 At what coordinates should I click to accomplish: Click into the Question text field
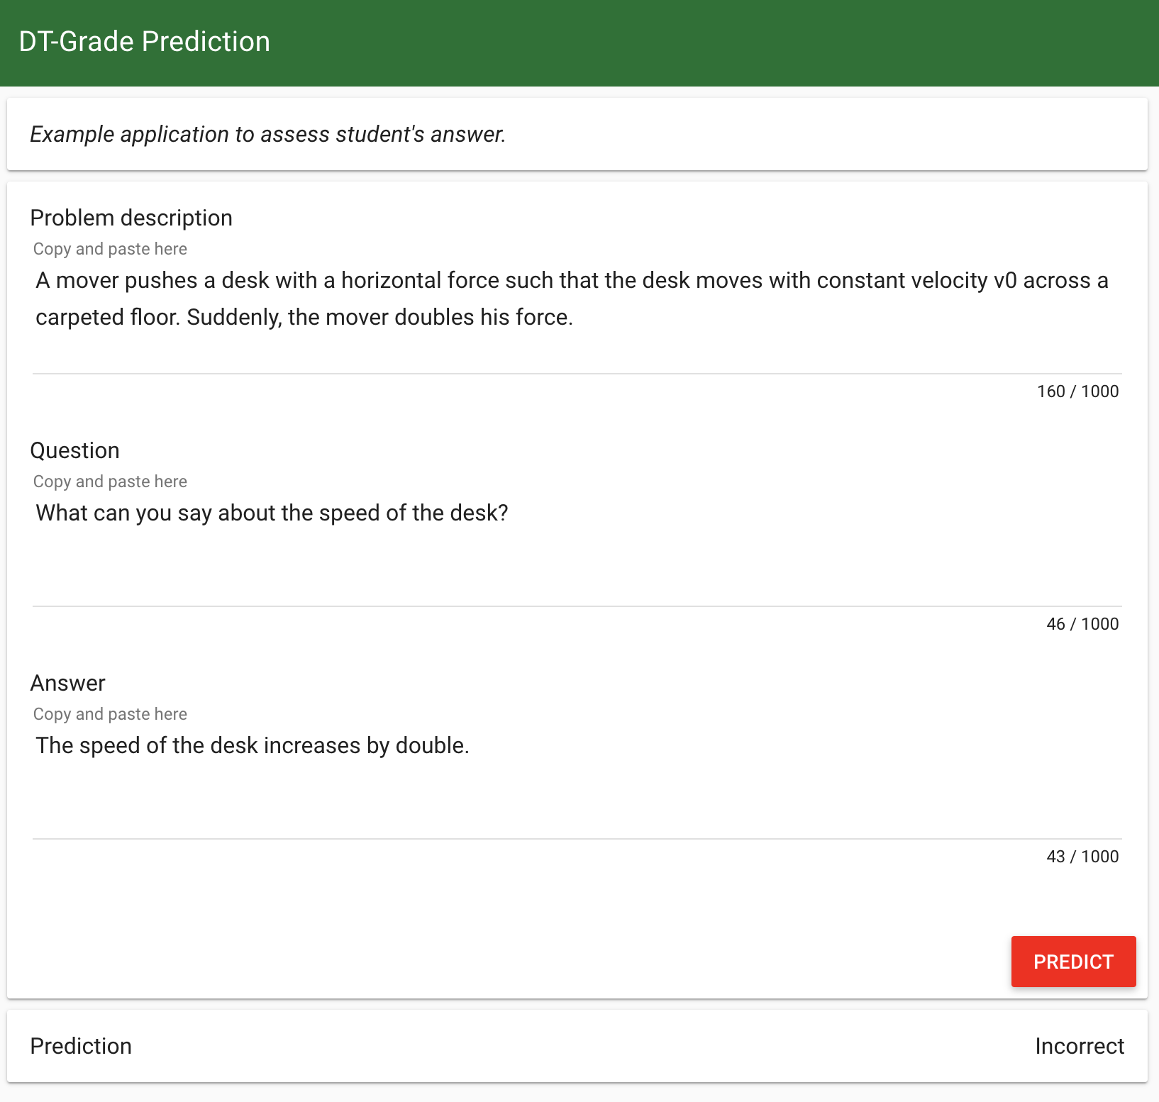pos(577,550)
